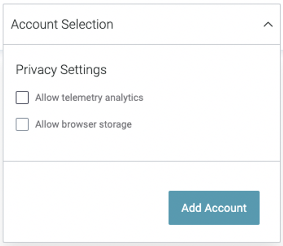Screen dimensions: 283x246
Task: Opt in to browser storage
Action: (22, 124)
